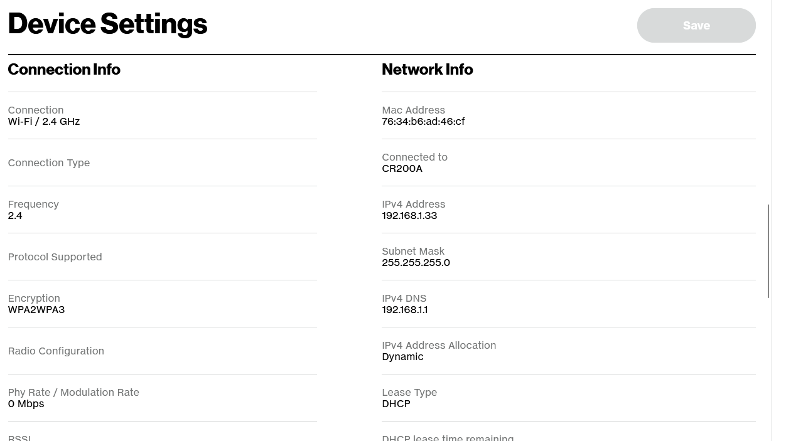Click the Subnet Mask value 255.255.255.0
The image size is (786, 441).
tap(416, 263)
